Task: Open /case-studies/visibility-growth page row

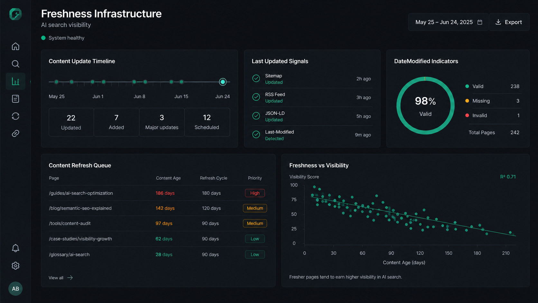Action: click(x=158, y=239)
